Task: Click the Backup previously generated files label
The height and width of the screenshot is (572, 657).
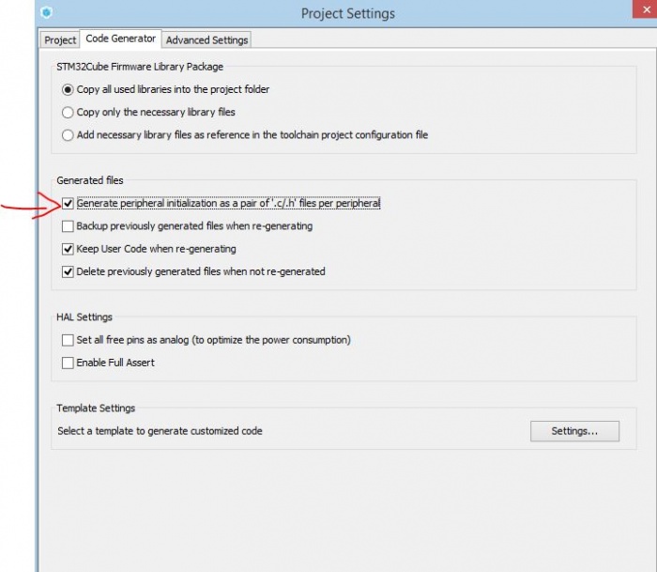Action: coord(194,226)
